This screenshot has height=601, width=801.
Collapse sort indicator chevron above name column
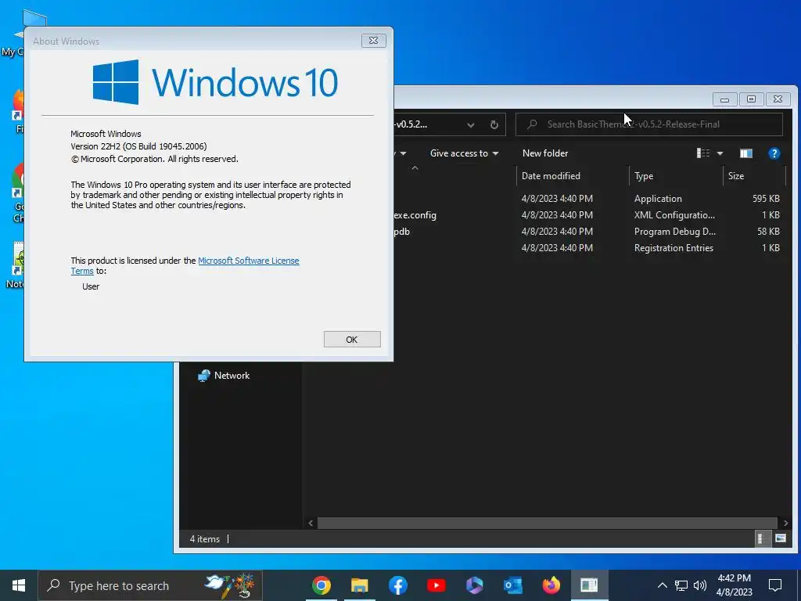pyautogui.click(x=415, y=167)
